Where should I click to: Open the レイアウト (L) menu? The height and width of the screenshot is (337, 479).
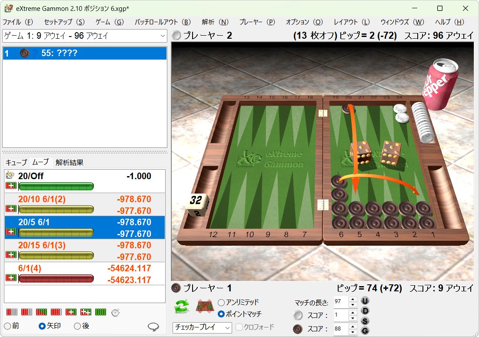(x=352, y=22)
